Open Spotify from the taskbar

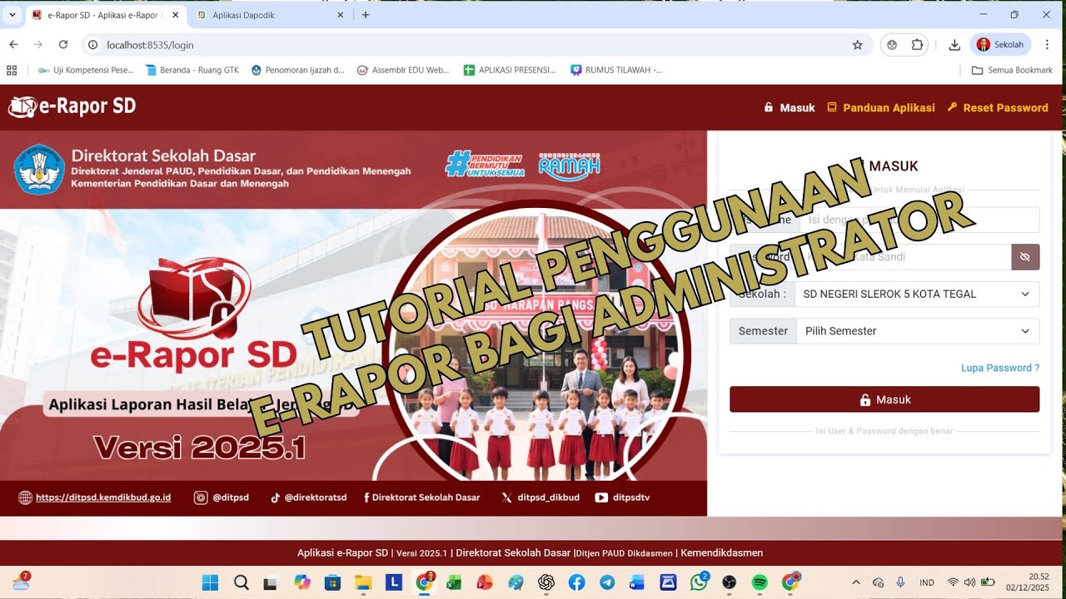[760, 582]
